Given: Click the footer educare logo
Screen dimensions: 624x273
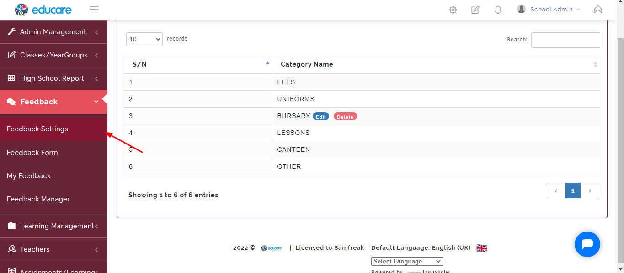Looking at the screenshot, I should point(272,248).
